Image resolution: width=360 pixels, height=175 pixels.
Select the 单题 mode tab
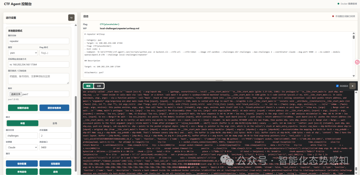23,123
